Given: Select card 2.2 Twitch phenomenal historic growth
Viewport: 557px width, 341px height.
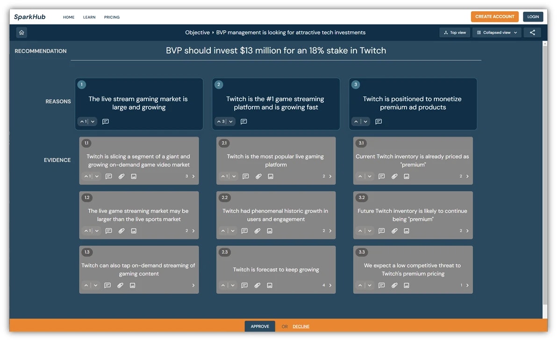Looking at the screenshot, I should [276, 215].
